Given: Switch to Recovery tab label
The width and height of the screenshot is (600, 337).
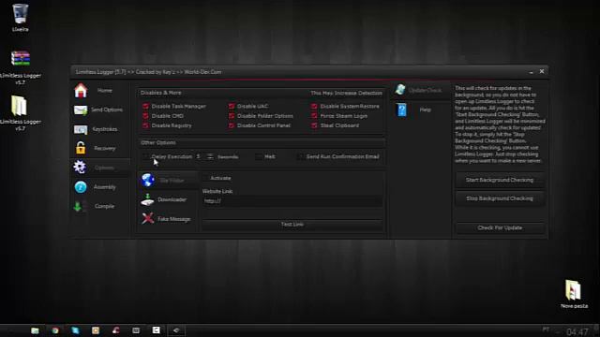Looking at the screenshot, I should [104, 148].
